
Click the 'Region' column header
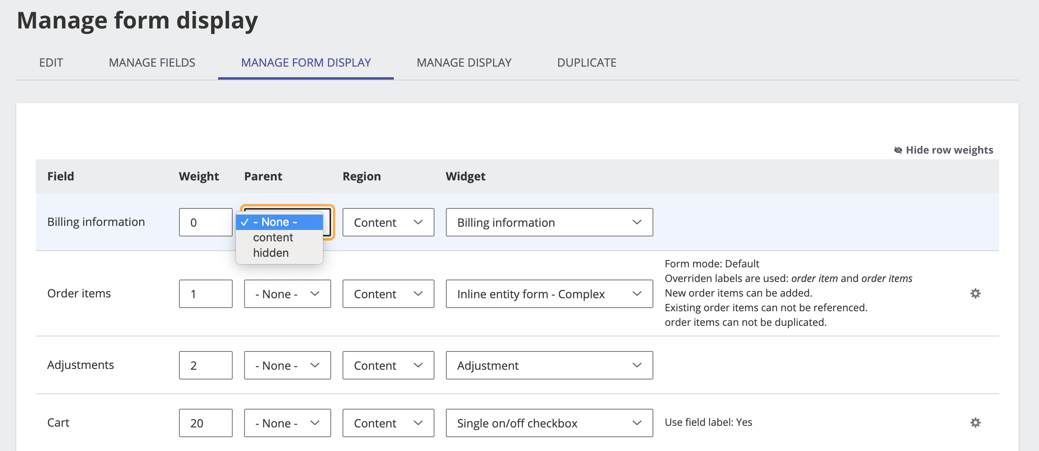tap(362, 176)
